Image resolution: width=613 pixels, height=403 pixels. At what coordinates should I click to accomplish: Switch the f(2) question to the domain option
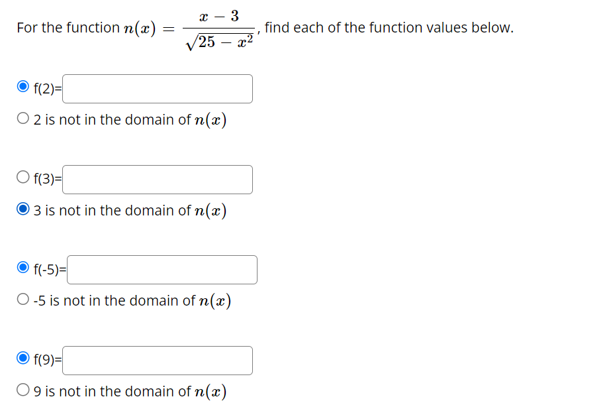[23, 116]
